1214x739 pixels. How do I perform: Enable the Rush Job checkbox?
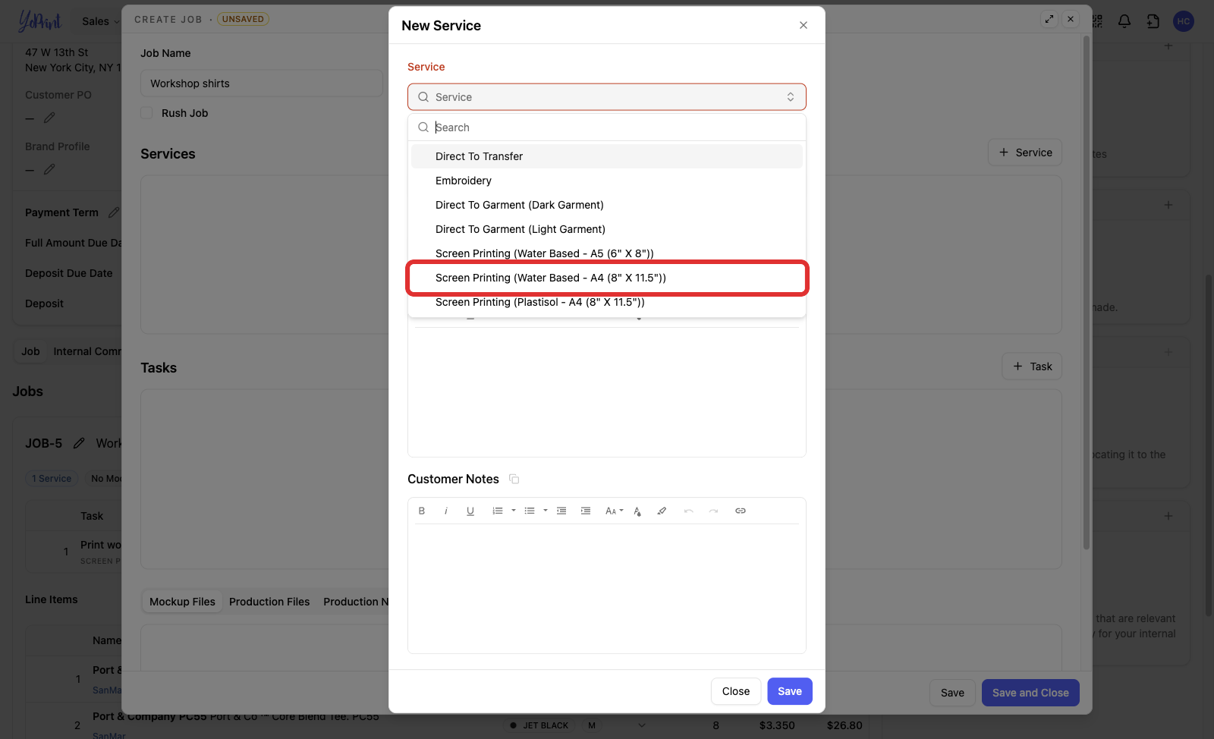pyautogui.click(x=147, y=113)
